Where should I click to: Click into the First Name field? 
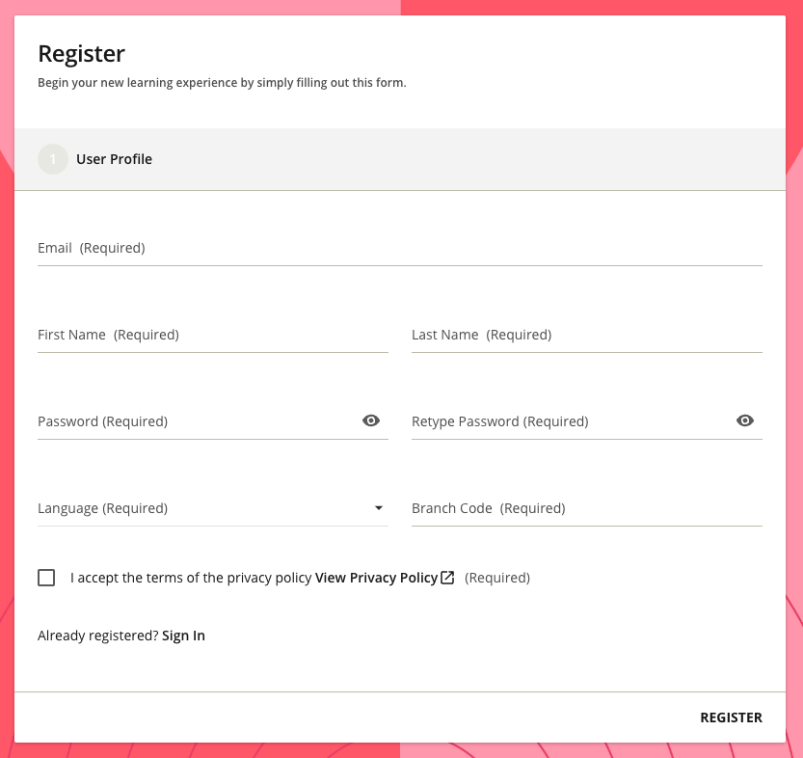pos(212,335)
